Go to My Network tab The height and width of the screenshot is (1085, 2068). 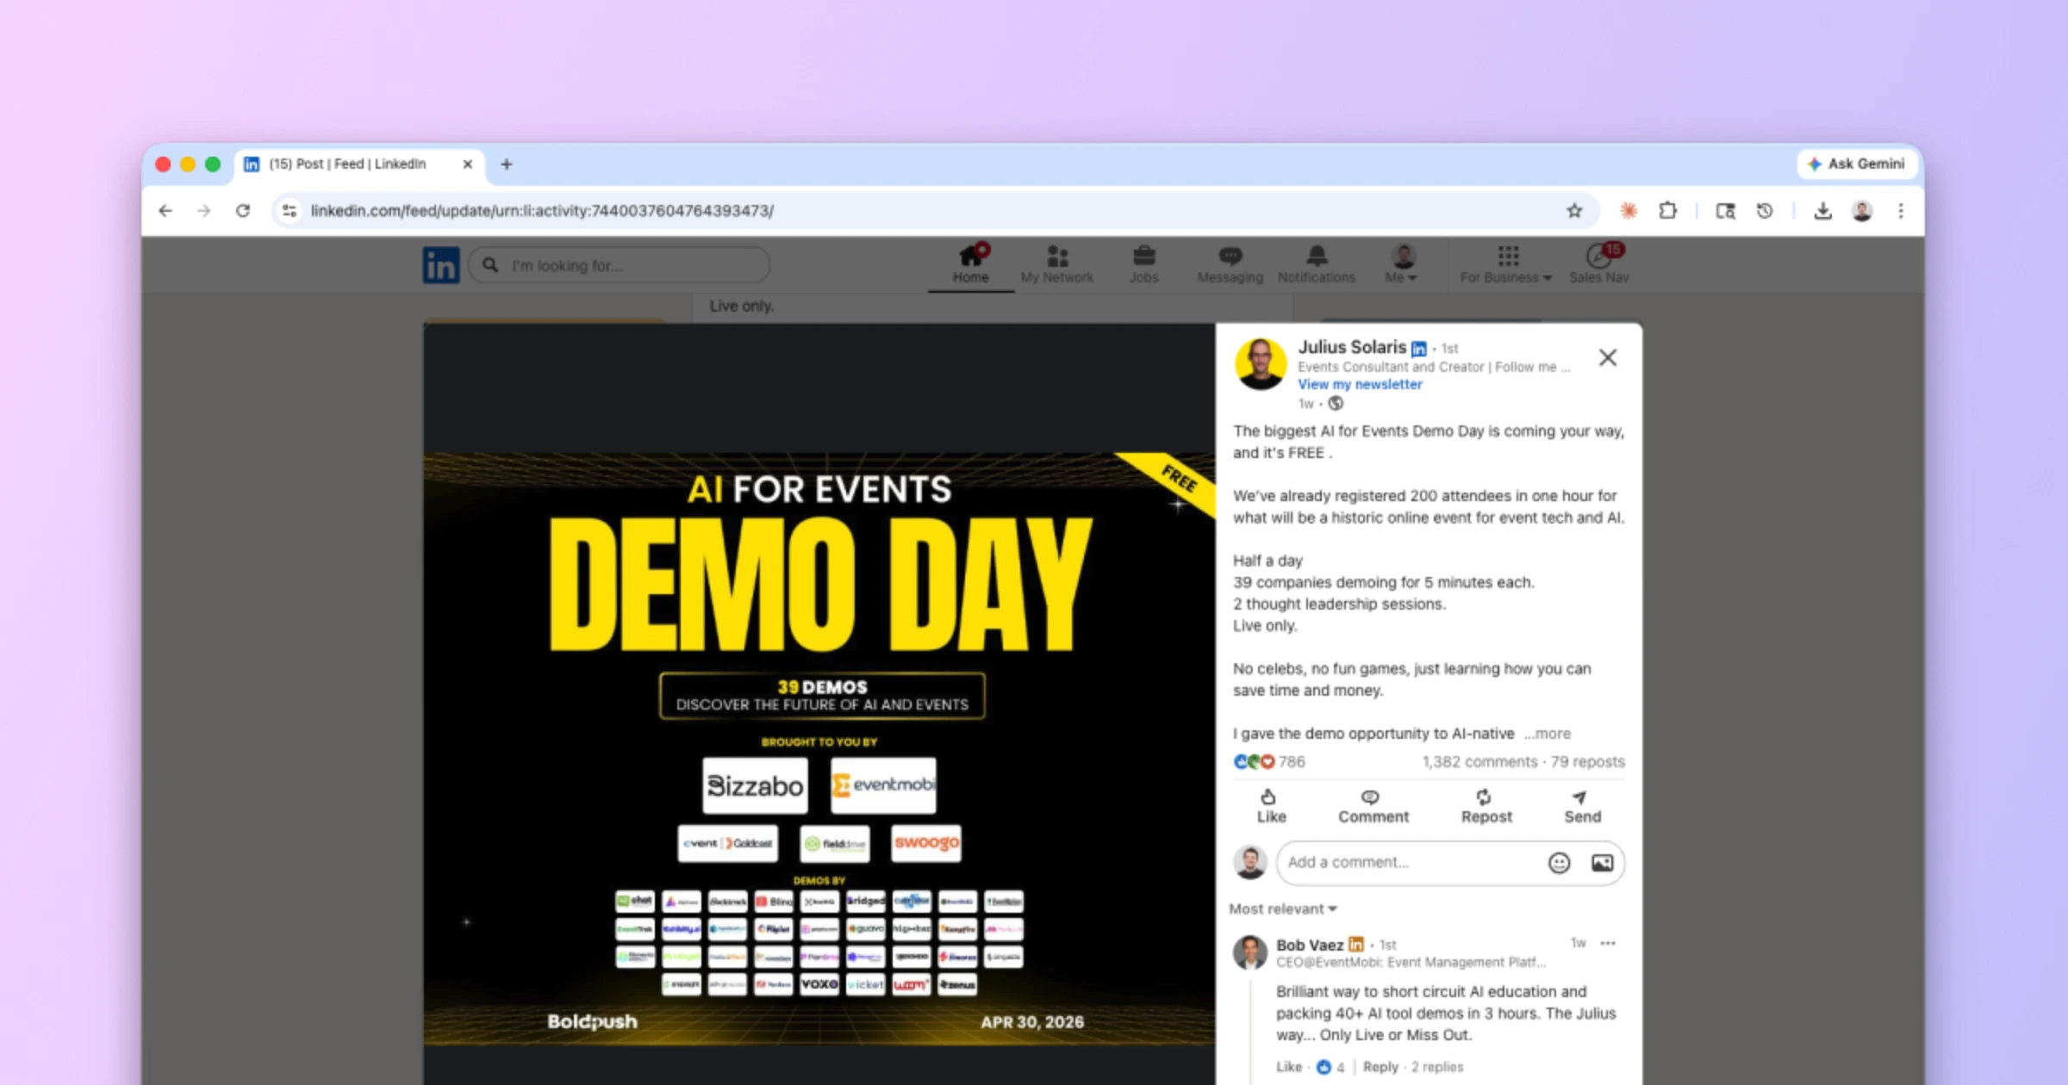point(1056,263)
